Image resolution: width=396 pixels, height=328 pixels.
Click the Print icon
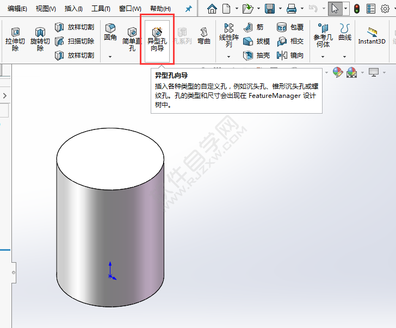click(x=292, y=9)
